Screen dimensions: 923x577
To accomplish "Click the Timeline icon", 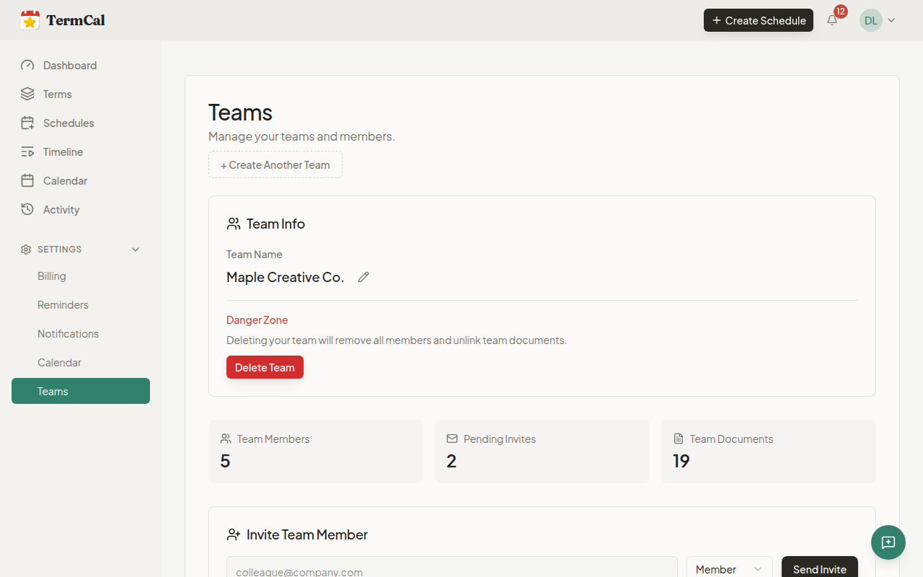I will pos(27,151).
